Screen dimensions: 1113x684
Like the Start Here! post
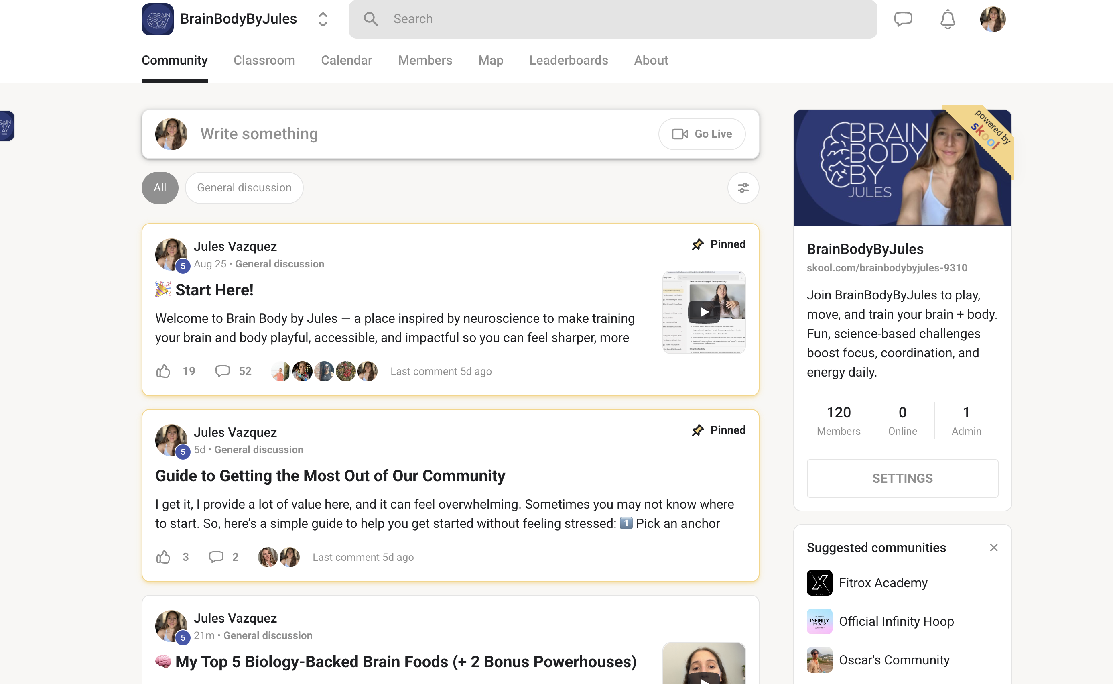[x=163, y=371]
